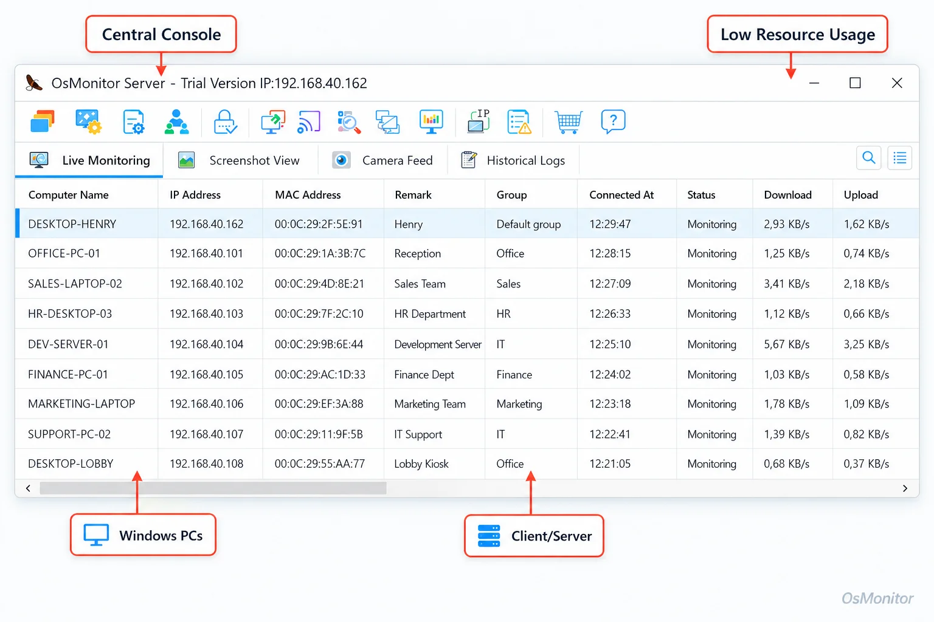Open the list with warning triangle icon
Screen dimensions: 934x622
[x=519, y=121]
